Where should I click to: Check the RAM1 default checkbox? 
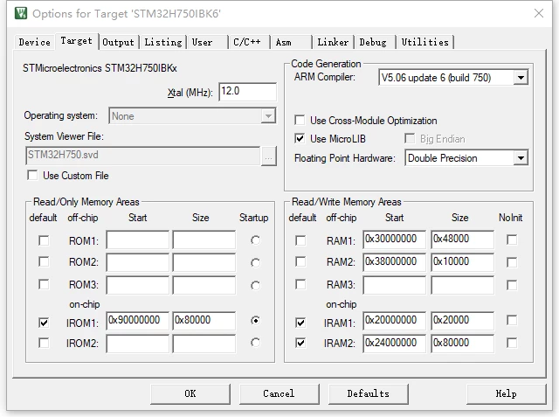pos(300,240)
